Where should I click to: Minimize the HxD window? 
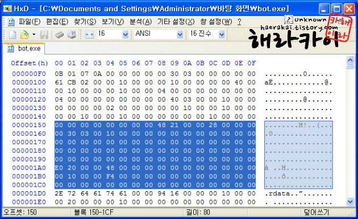click(324, 9)
